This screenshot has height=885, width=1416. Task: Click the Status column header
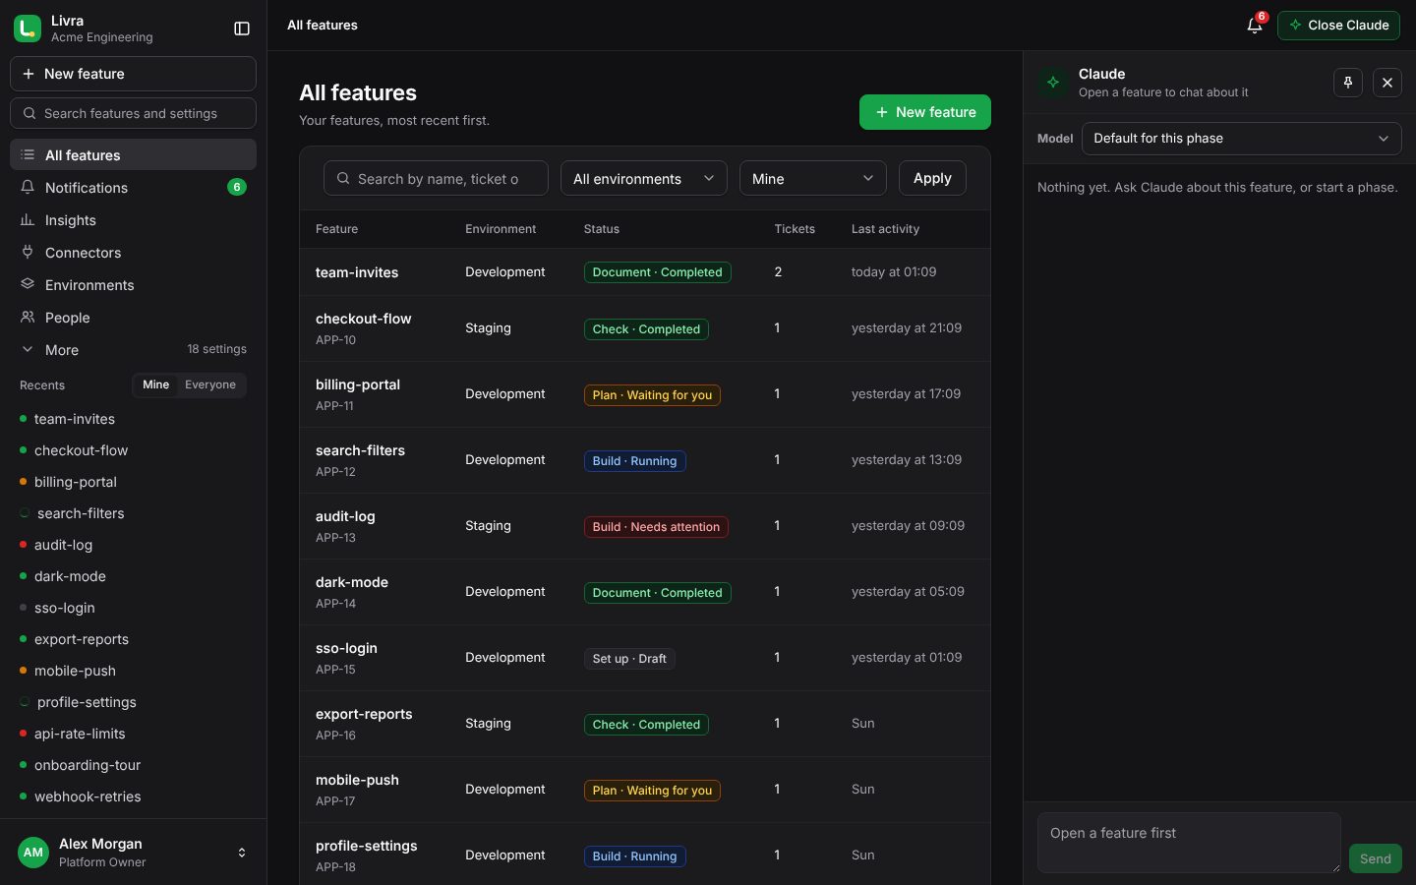point(602,229)
